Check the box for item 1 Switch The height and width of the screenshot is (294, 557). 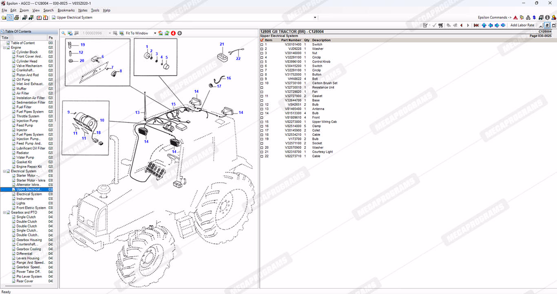pyautogui.click(x=262, y=45)
